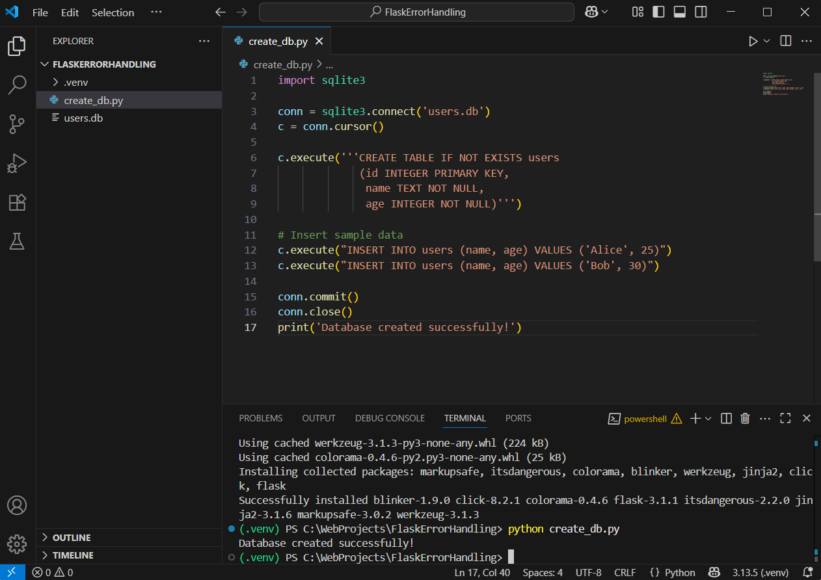Open the Source Control view
Screen dimensions: 821x580
17,124
